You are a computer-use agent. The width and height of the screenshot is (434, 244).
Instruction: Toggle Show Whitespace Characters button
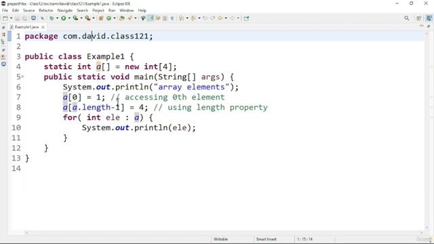tap(172, 18)
